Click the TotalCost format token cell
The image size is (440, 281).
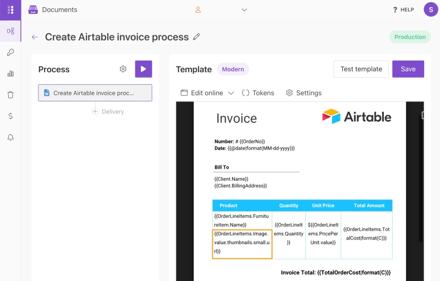pos(366,234)
